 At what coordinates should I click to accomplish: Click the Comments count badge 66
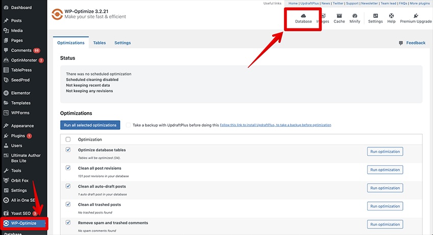[36, 50]
